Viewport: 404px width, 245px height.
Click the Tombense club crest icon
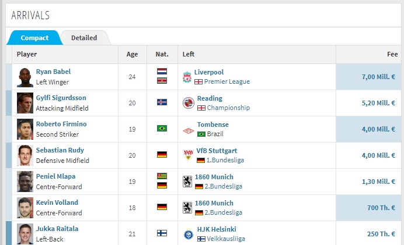tap(187, 129)
